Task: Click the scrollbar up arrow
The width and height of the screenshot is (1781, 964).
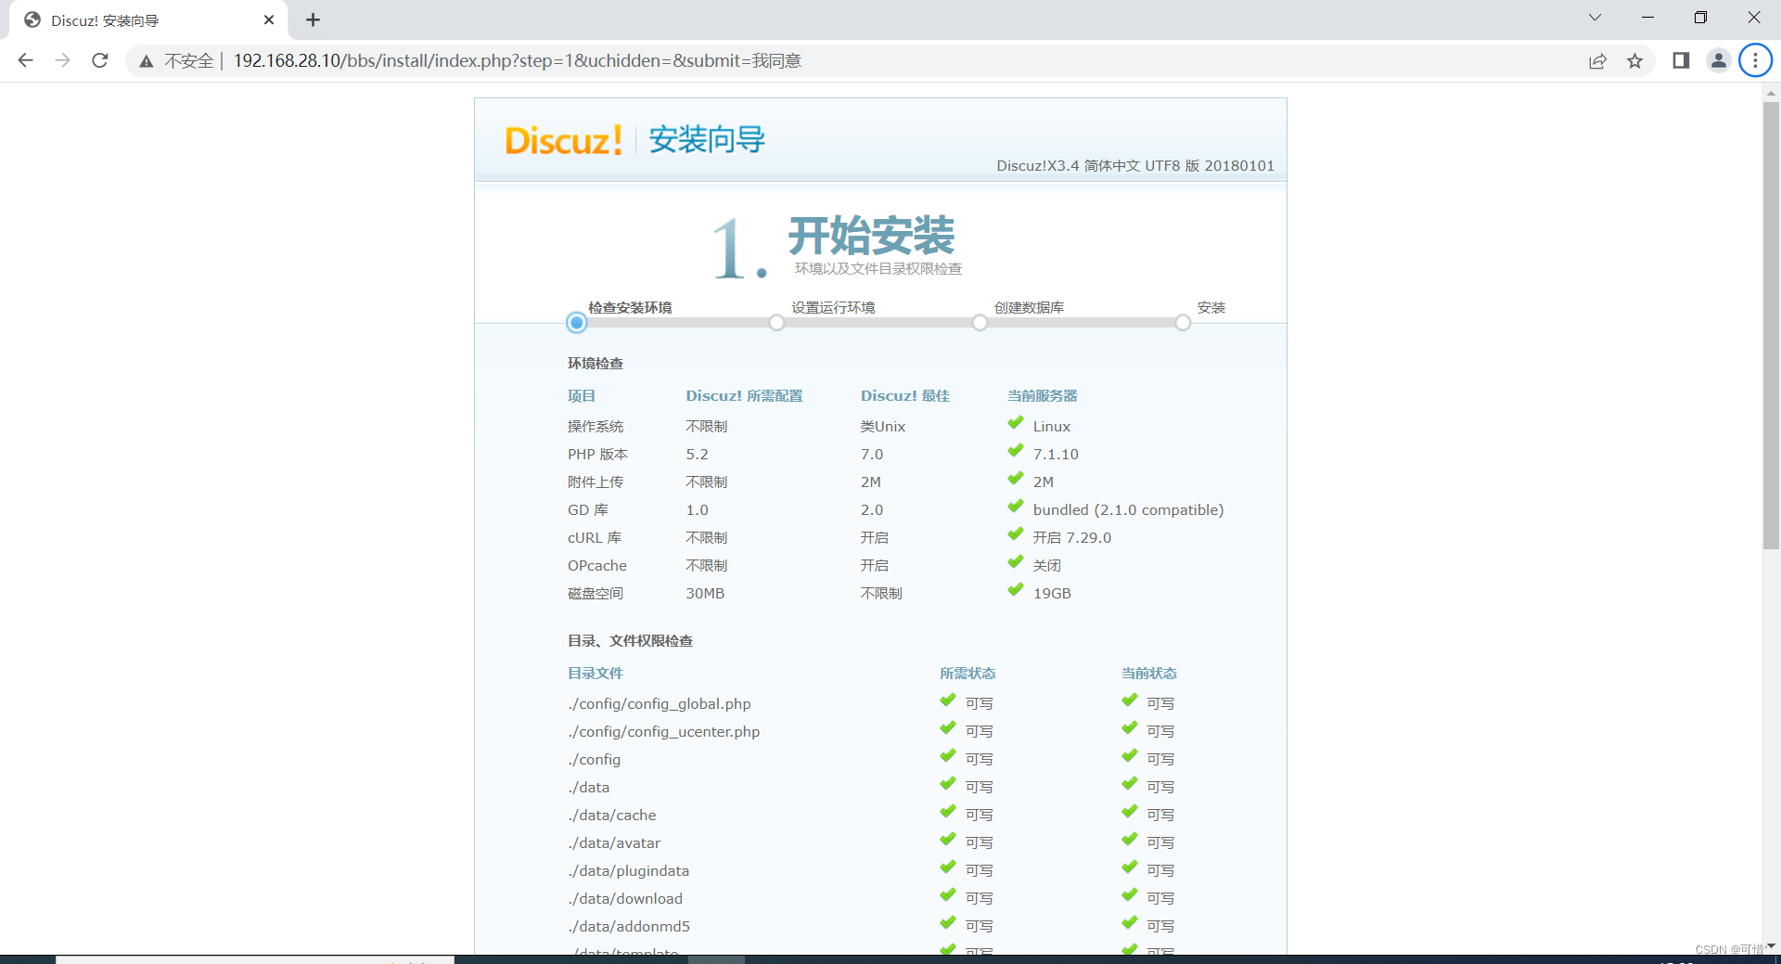Action: [1771, 93]
